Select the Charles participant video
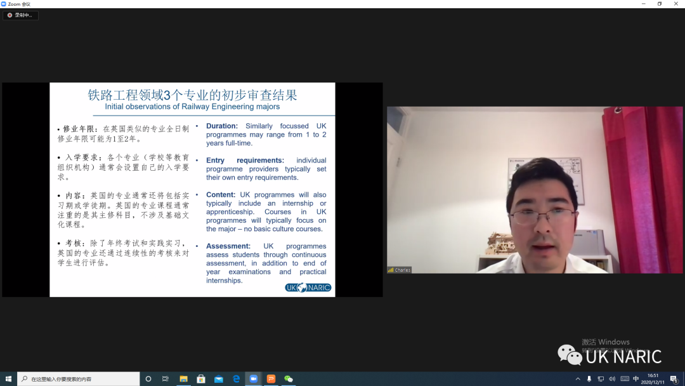 [x=535, y=190]
